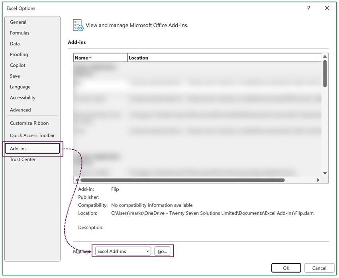The width and height of the screenshot is (339, 278).
Task: Click the Add-ins gear document icon
Action: (x=78, y=25)
